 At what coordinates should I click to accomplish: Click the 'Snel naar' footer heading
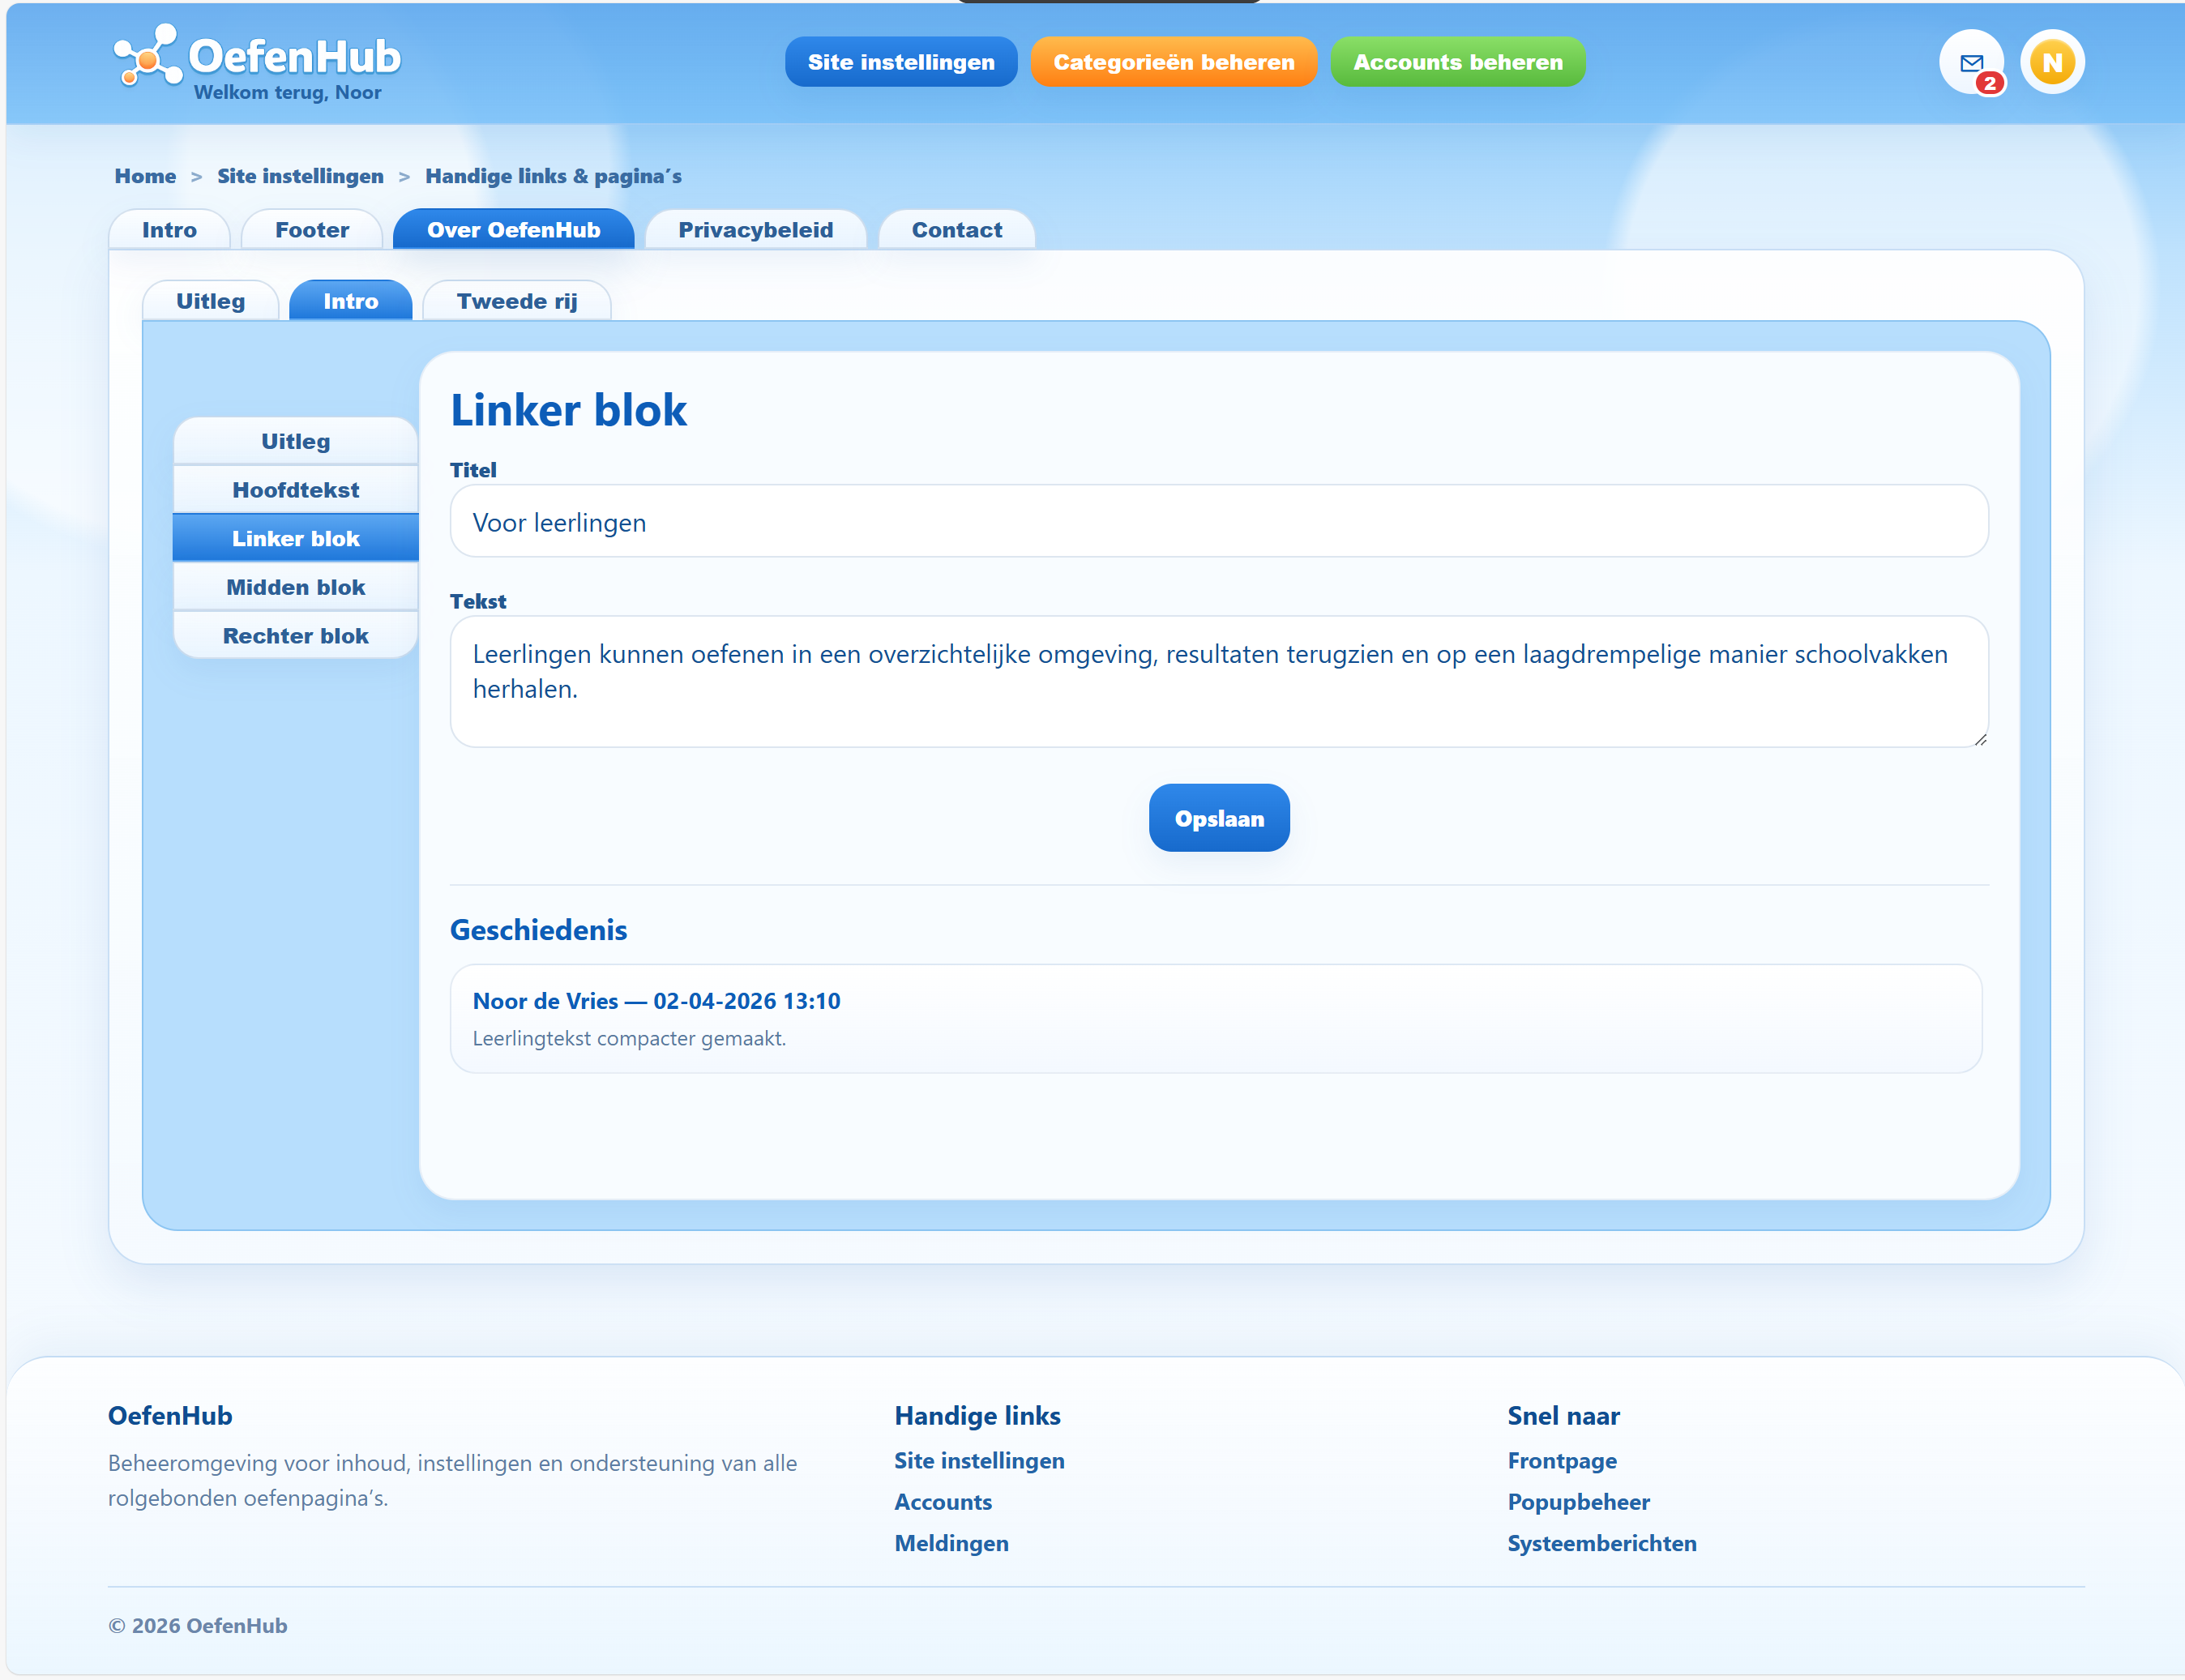pos(1563,1416)
